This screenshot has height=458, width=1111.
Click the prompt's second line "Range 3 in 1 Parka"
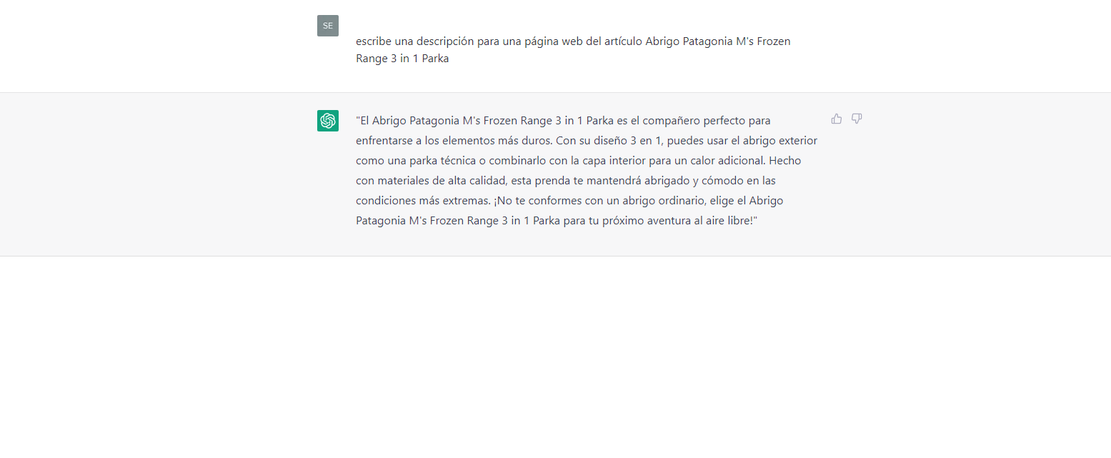(x=402, y=59)
